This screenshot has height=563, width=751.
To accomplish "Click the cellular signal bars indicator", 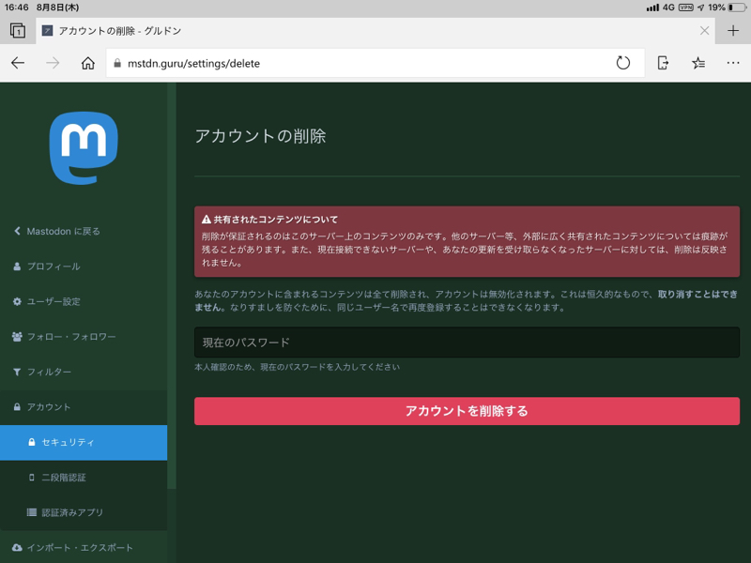I will tap(652, 8).
